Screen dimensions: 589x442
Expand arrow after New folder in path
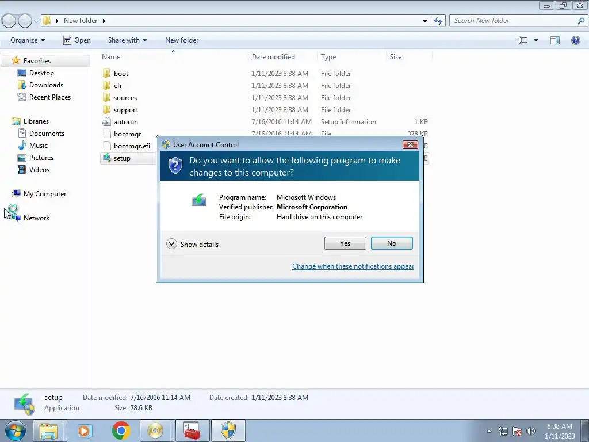click(104, 21)
